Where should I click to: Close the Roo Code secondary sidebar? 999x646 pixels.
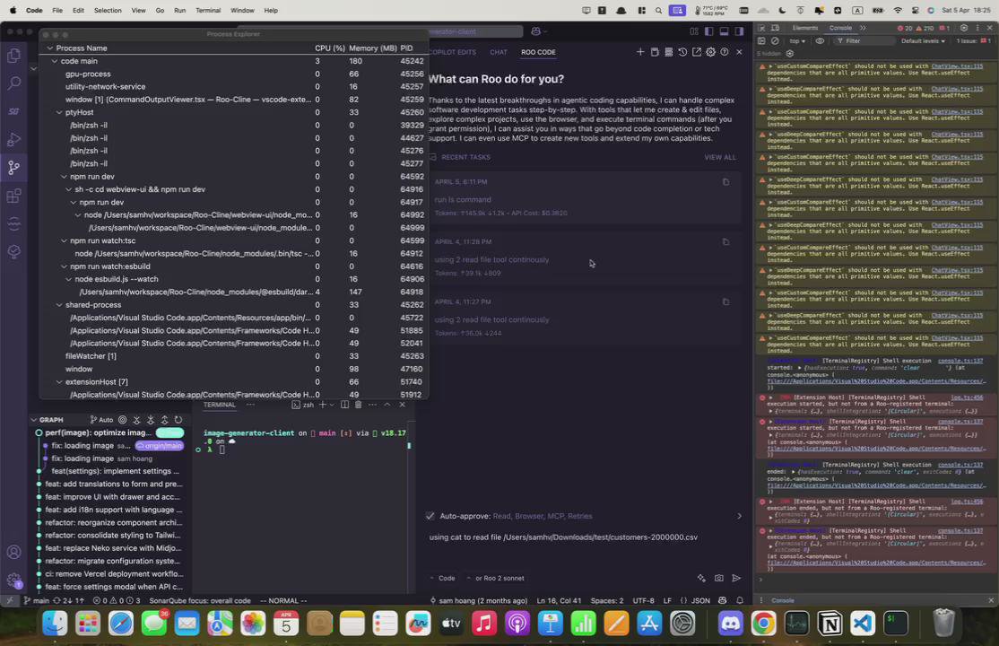point(739,52)
